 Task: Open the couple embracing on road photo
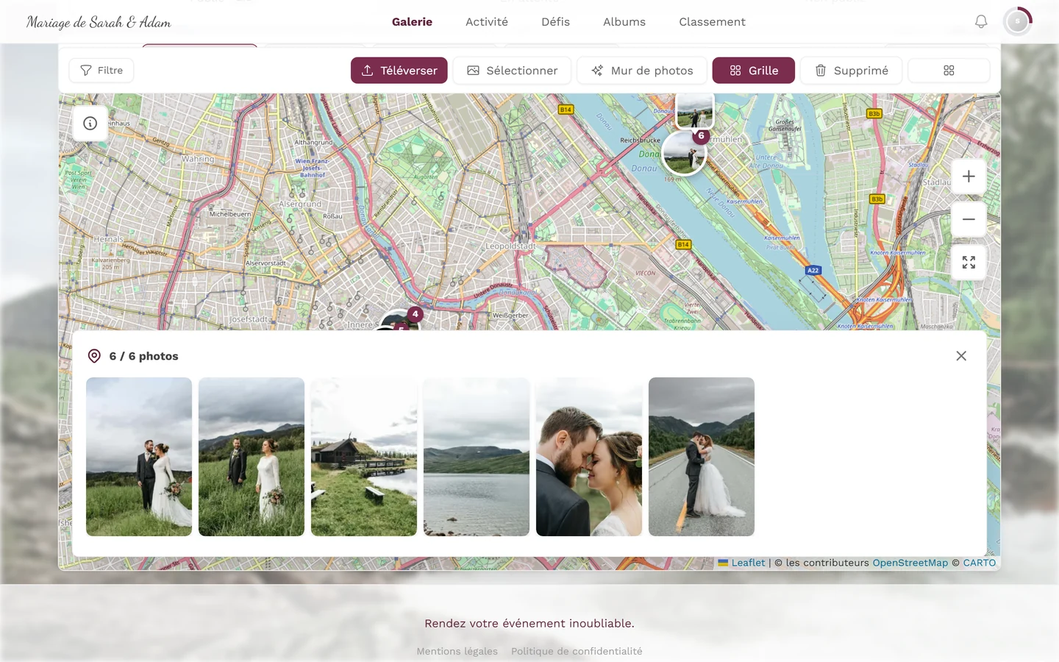pos(702,457)
